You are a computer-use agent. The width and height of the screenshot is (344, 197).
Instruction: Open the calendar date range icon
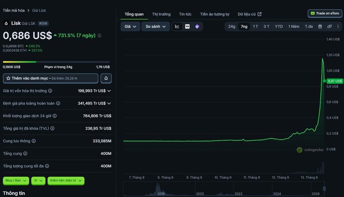pyautogui.click(x=320, y=26)
